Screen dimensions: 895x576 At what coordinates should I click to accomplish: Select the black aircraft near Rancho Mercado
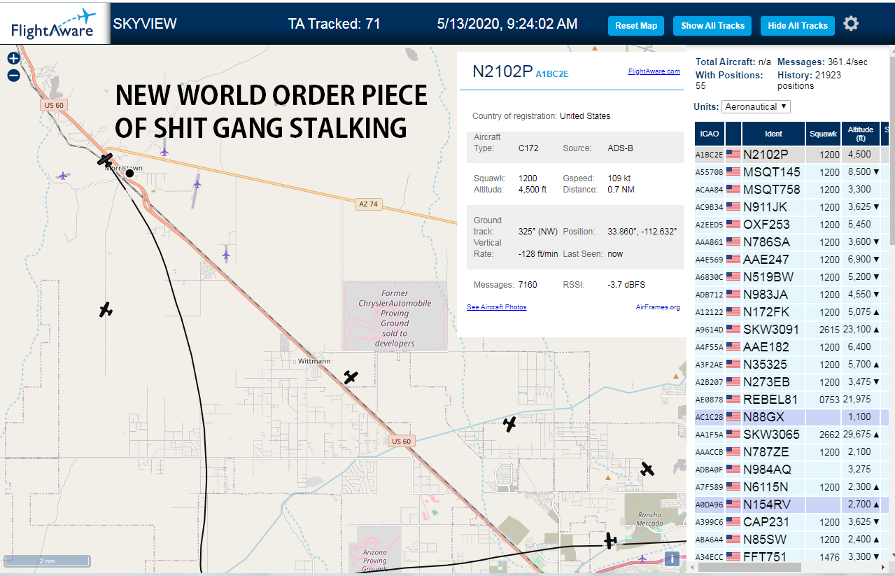[x=647, y=469]
